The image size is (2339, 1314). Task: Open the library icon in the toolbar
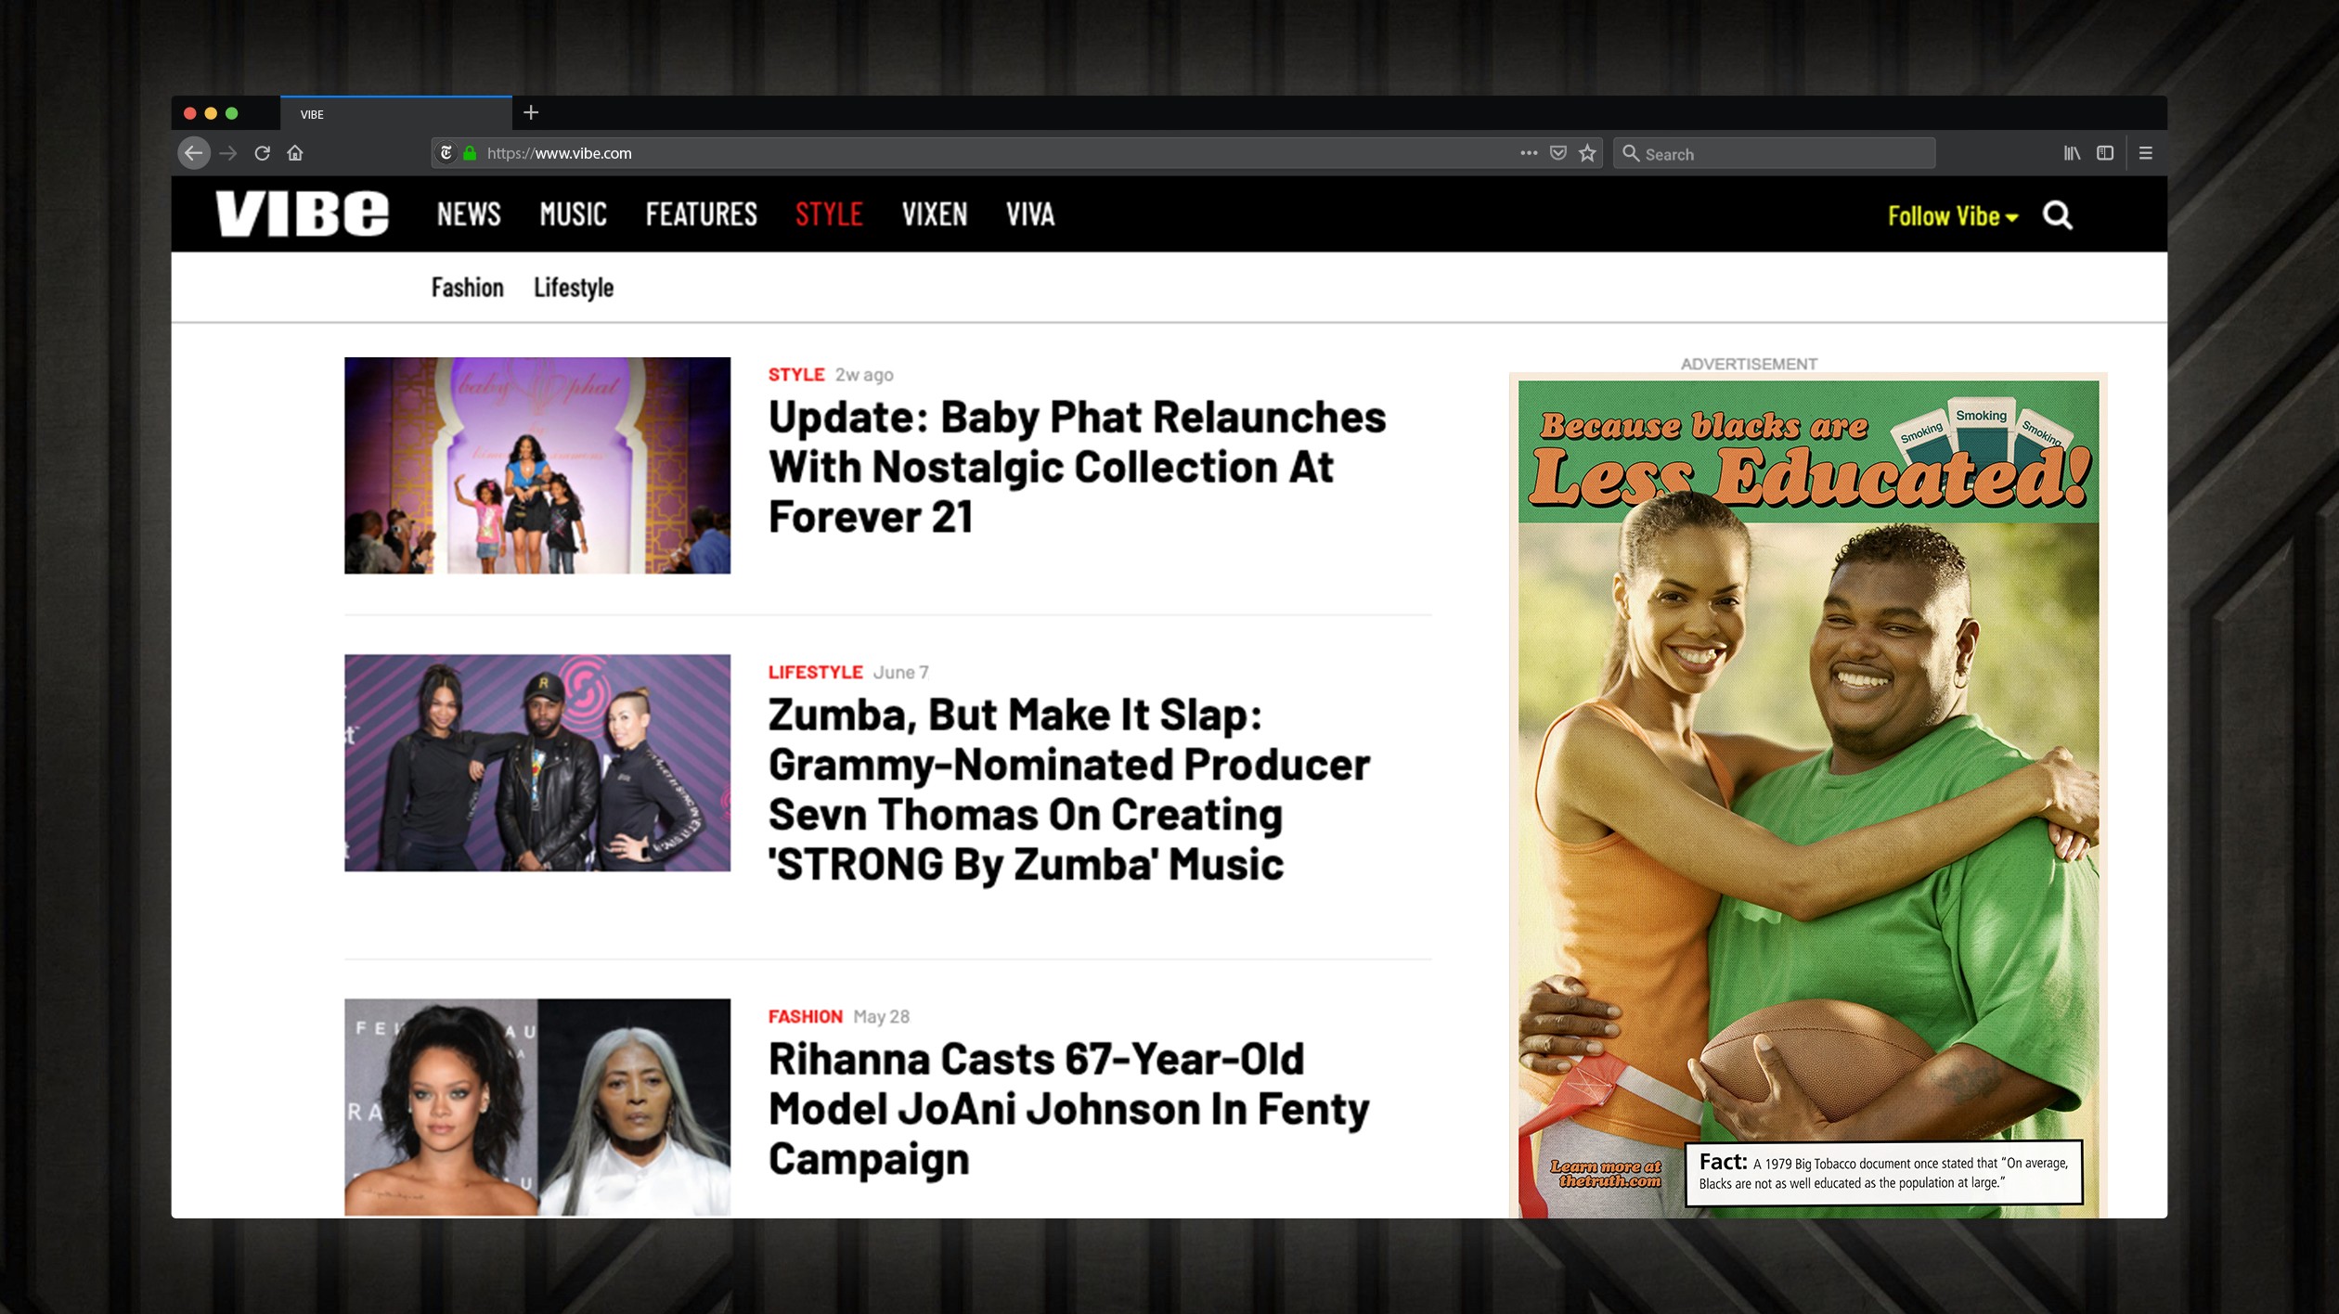tap(2072, 153)
